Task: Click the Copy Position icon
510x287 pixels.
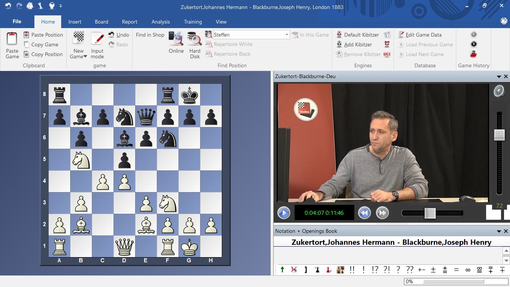Action: click(x=26, y=54)
